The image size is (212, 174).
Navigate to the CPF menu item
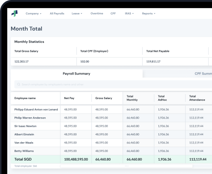113,13
